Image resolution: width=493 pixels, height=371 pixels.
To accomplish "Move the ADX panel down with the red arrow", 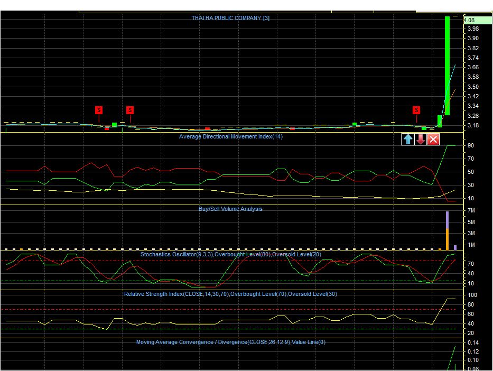I will coord(421,139).
